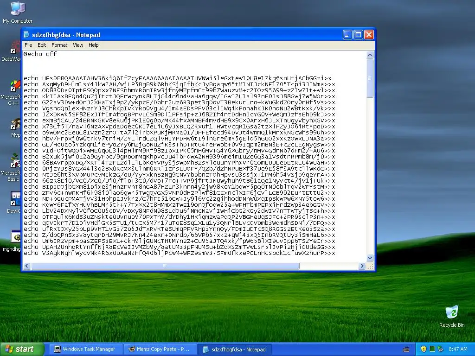Viewport: 475px width, 356px height.
Task: Click the keyboard icon on the taskbar
Action: click(406, 350)
